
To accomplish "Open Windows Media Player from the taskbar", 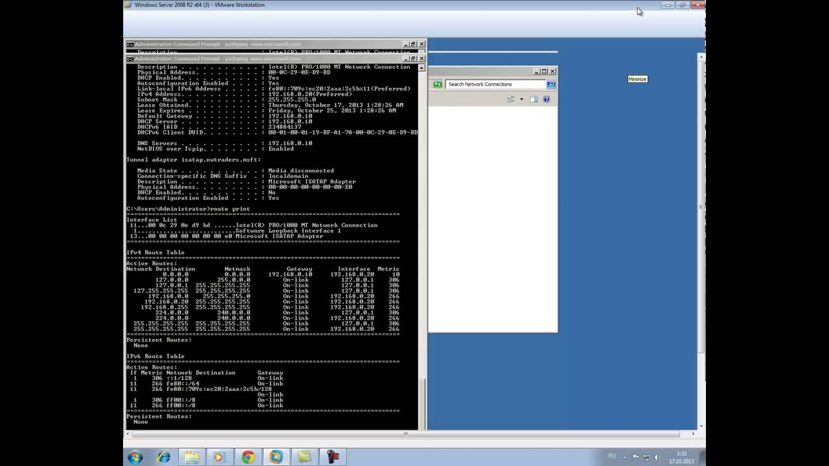I will click(x=219, y=458).
